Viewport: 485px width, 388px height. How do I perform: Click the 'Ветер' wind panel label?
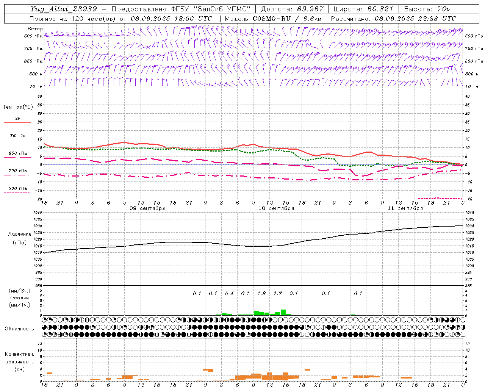pyautogui.click(x=35, y=29)
